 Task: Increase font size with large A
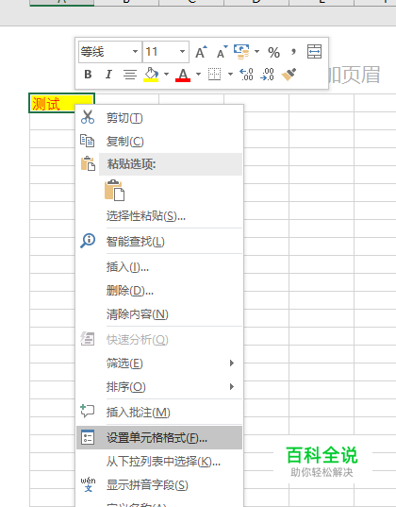coord(201,52)
